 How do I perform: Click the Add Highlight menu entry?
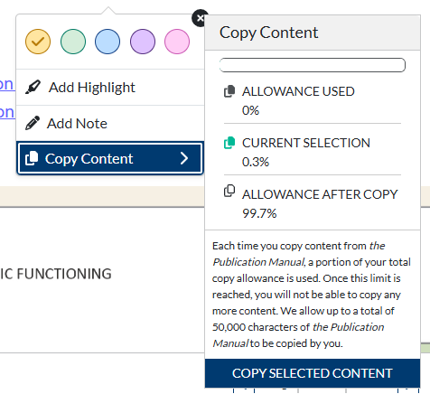pos(110,88)
